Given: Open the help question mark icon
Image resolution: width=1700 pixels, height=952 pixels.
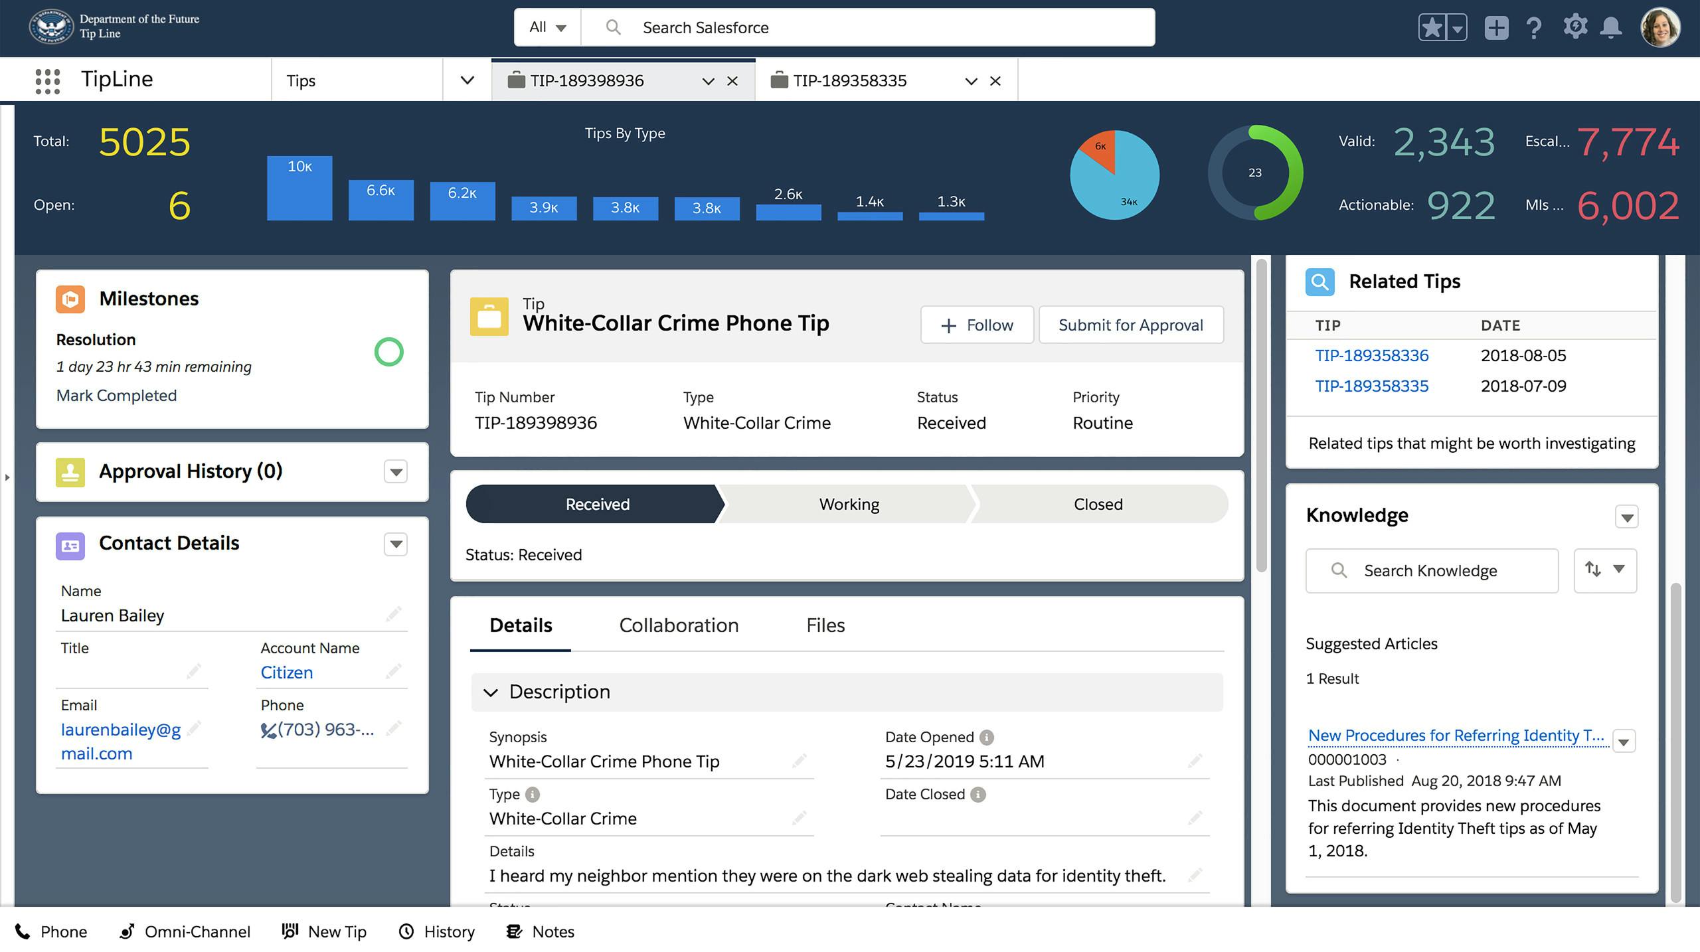Looking at the screenshot, I should [x=1534, y=28].
